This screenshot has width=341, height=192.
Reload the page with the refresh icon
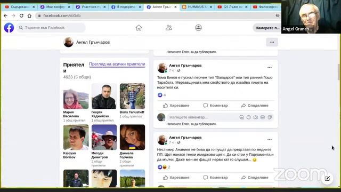click(x=21, y=15)
